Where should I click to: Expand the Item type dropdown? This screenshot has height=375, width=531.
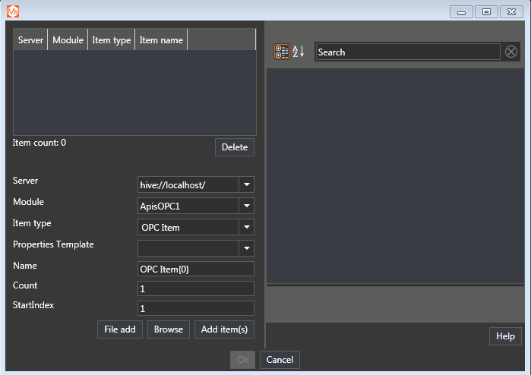tap(246, 227)
